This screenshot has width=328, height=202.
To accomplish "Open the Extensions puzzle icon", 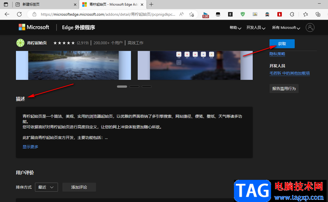I will point(292,14).
